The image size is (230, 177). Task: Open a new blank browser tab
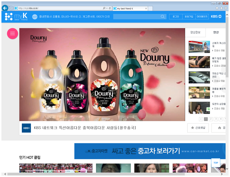tap(150, 8)
